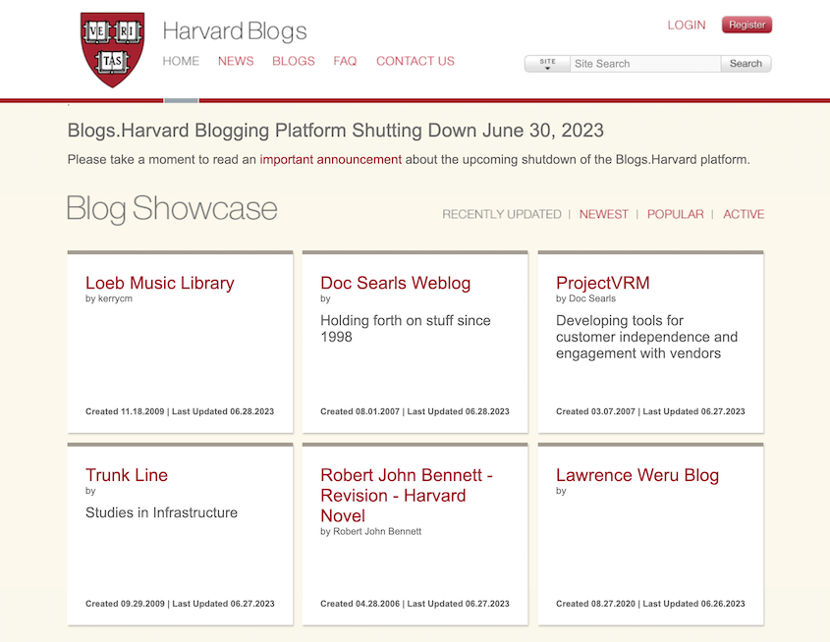Sort blogs by NEWEST
Viewport: 830px width, 642px height.
[x=603, y=214]
